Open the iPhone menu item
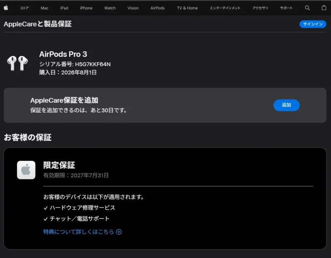The width and height of the screenshot is (331, 258). 86,8
